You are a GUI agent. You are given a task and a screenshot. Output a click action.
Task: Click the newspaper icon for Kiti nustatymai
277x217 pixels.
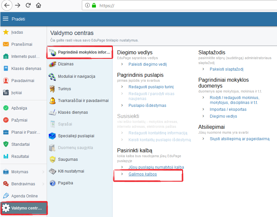pos(53,171)
